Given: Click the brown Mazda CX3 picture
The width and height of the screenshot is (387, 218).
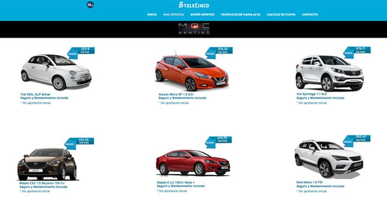Looking at the screenshot, I should [47, 164].
